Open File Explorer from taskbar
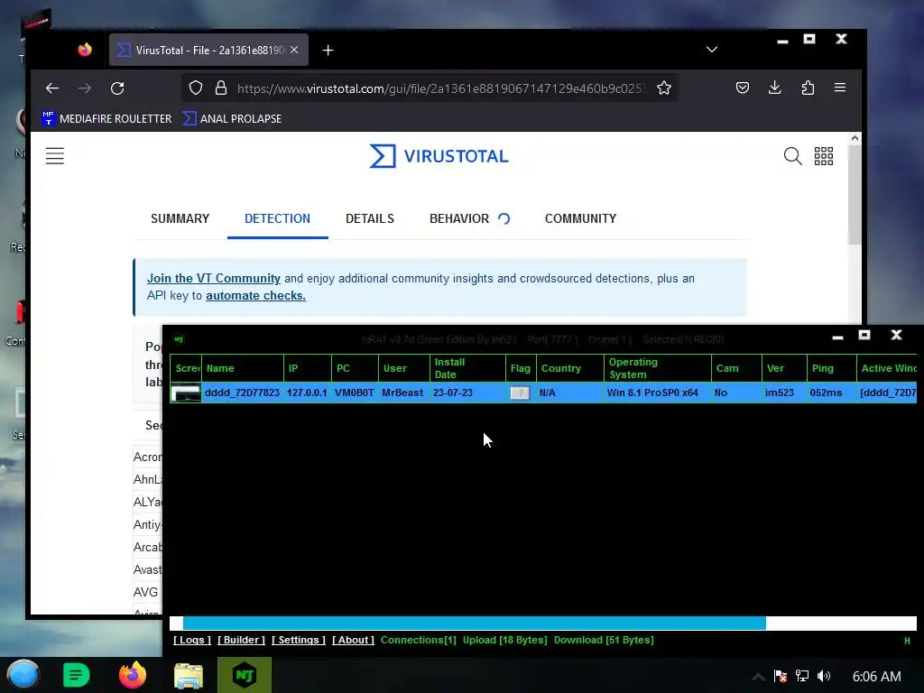 point(189,675)
